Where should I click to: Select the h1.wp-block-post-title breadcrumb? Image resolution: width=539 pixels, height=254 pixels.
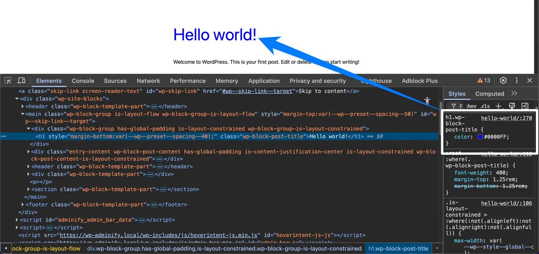tap(398, 248)
